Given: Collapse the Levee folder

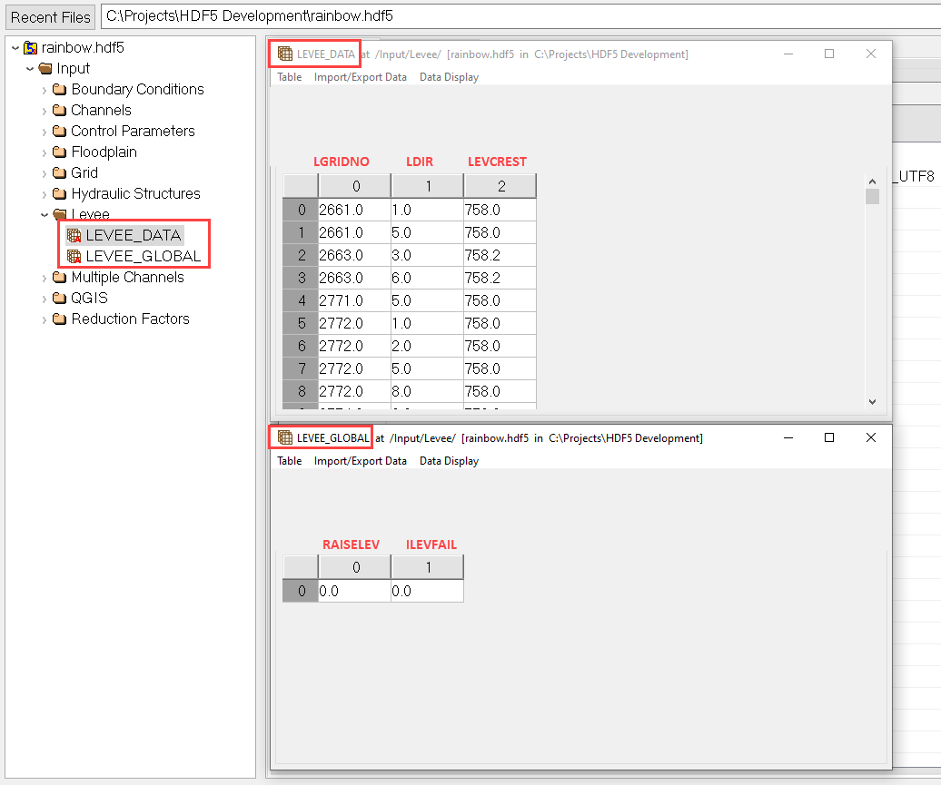Looking at the screenshot, I should 45,215.
